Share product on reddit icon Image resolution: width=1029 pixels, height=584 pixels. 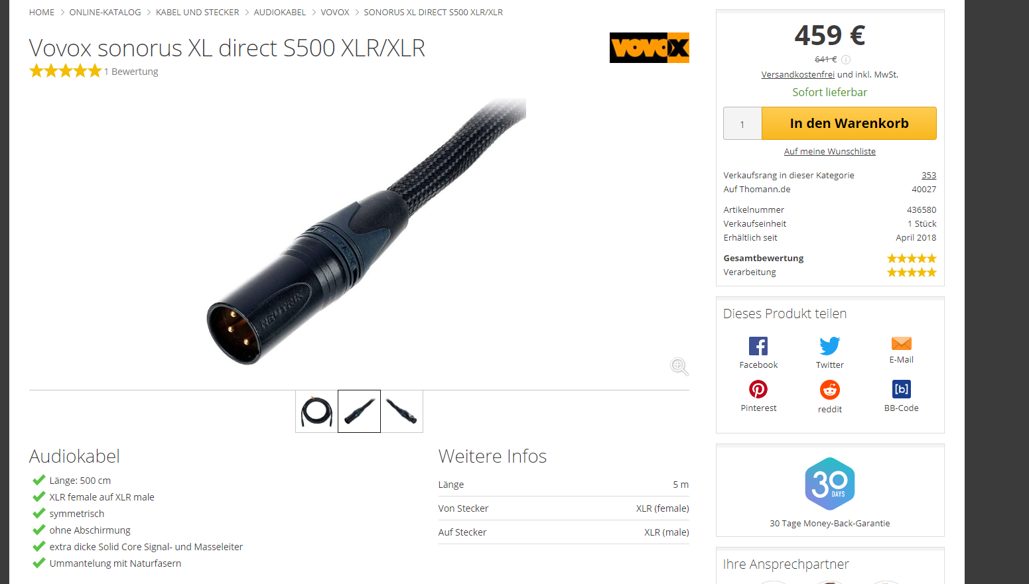coord(829,390)
